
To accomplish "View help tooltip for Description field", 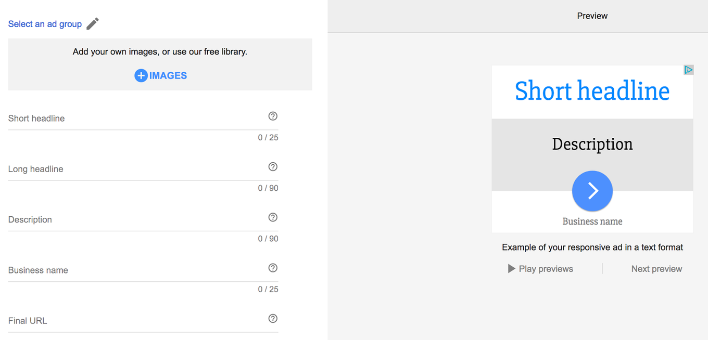I will coord(273,217).
